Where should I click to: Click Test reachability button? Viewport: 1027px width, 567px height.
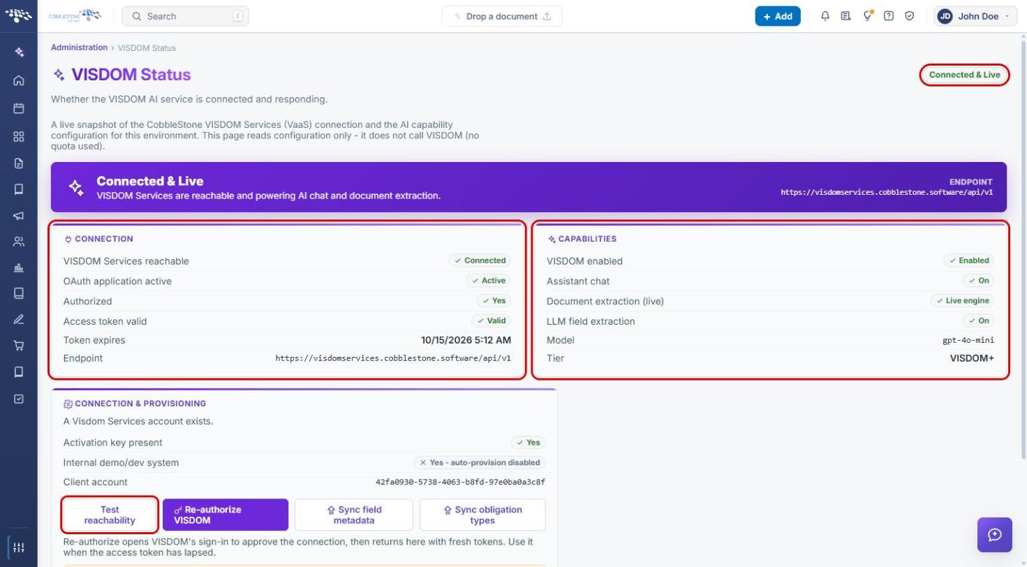tap(110, 515)
